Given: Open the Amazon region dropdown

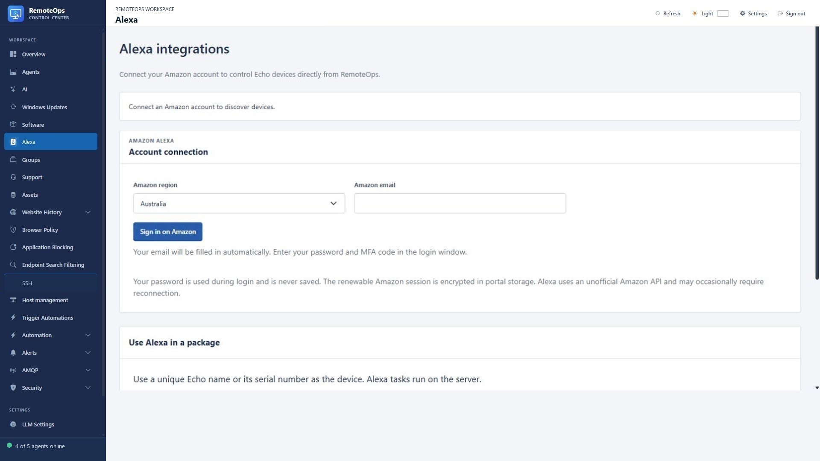Looking at the screenshot, I should point(239,204).
